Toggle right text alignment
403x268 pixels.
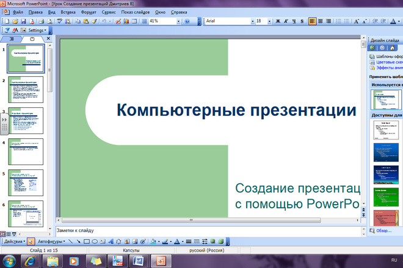click(x=329, y=21)
